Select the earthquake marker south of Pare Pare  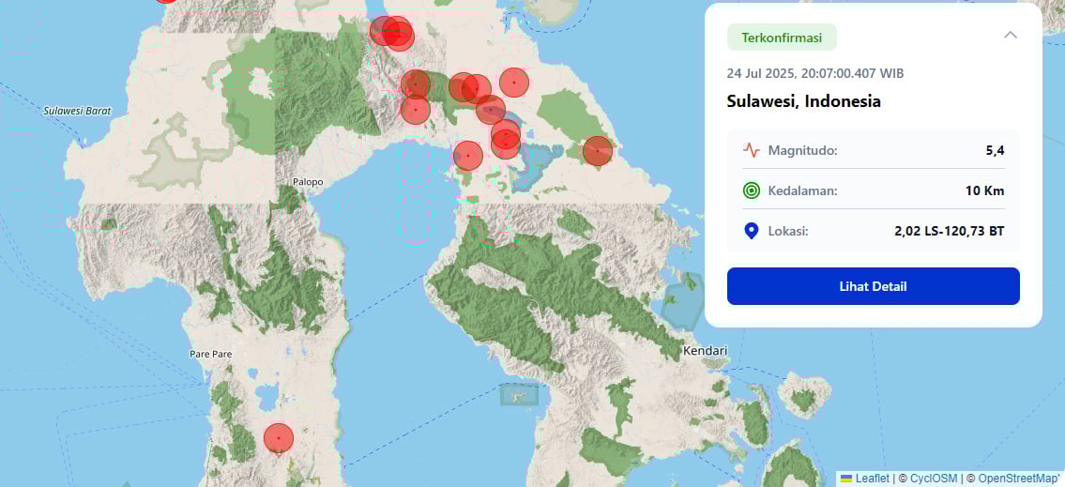(278, 438)
